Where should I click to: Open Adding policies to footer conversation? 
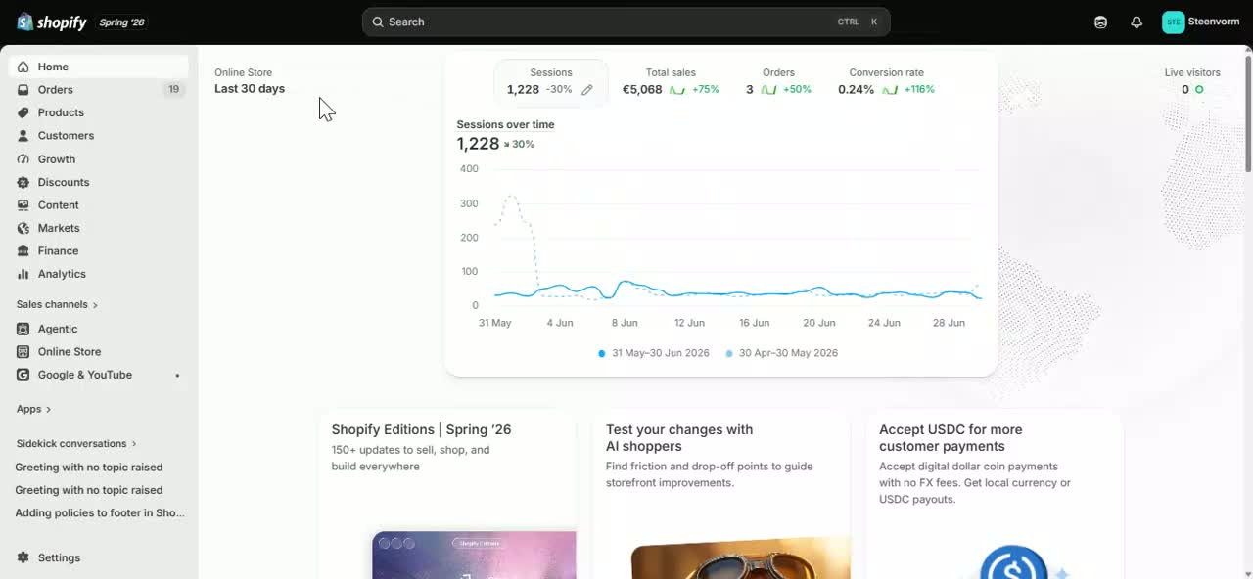(x=100, y=513)
